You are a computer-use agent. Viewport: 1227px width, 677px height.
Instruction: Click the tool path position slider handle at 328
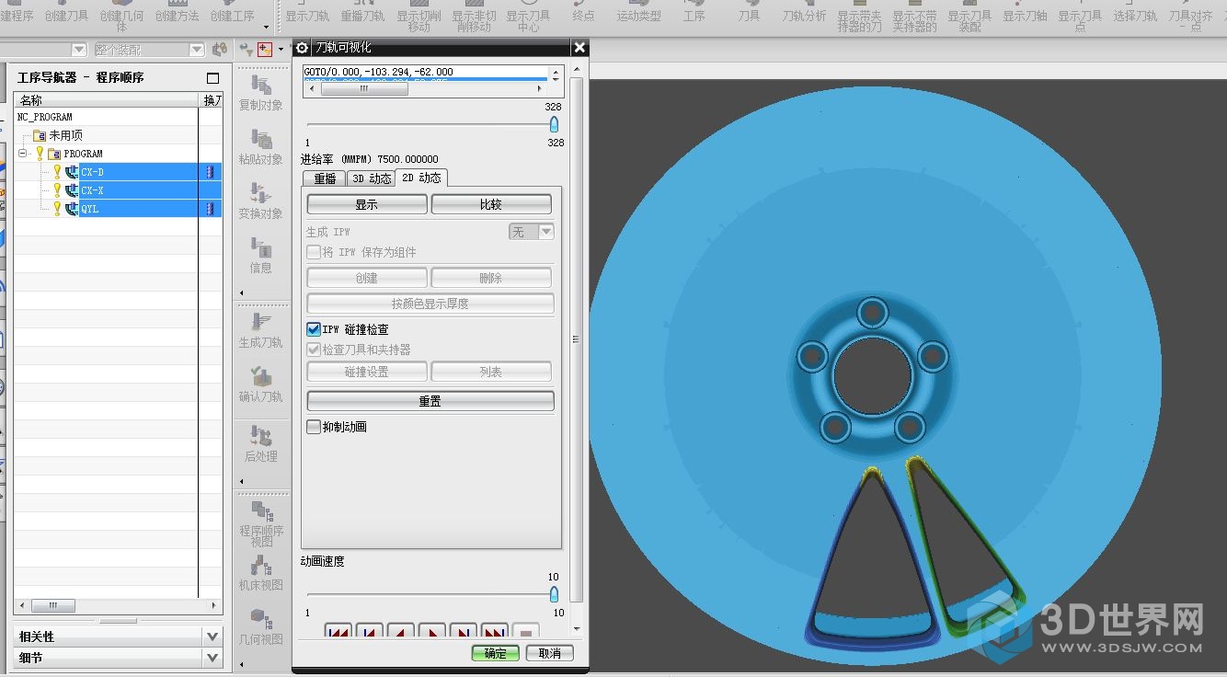[554, 124]
